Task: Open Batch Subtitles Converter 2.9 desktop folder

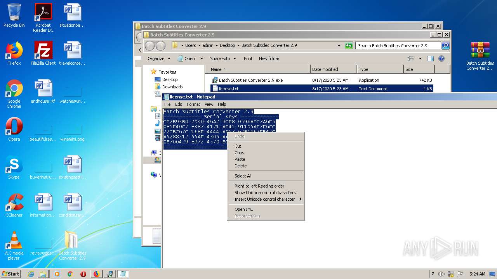Action: (x=72, y=246)
